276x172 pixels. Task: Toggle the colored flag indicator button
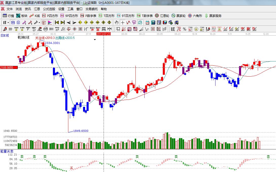[x=50, y=22]
